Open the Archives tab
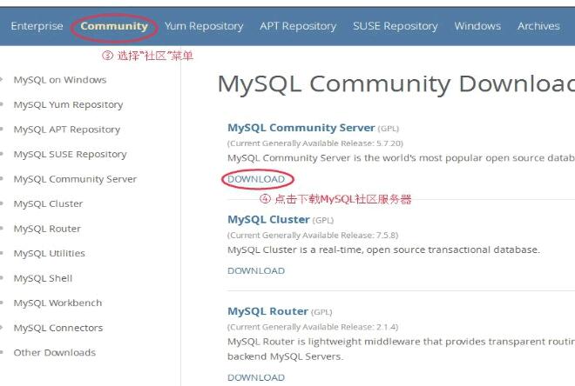This screenshot has width=575, height=386. [538, 26]
